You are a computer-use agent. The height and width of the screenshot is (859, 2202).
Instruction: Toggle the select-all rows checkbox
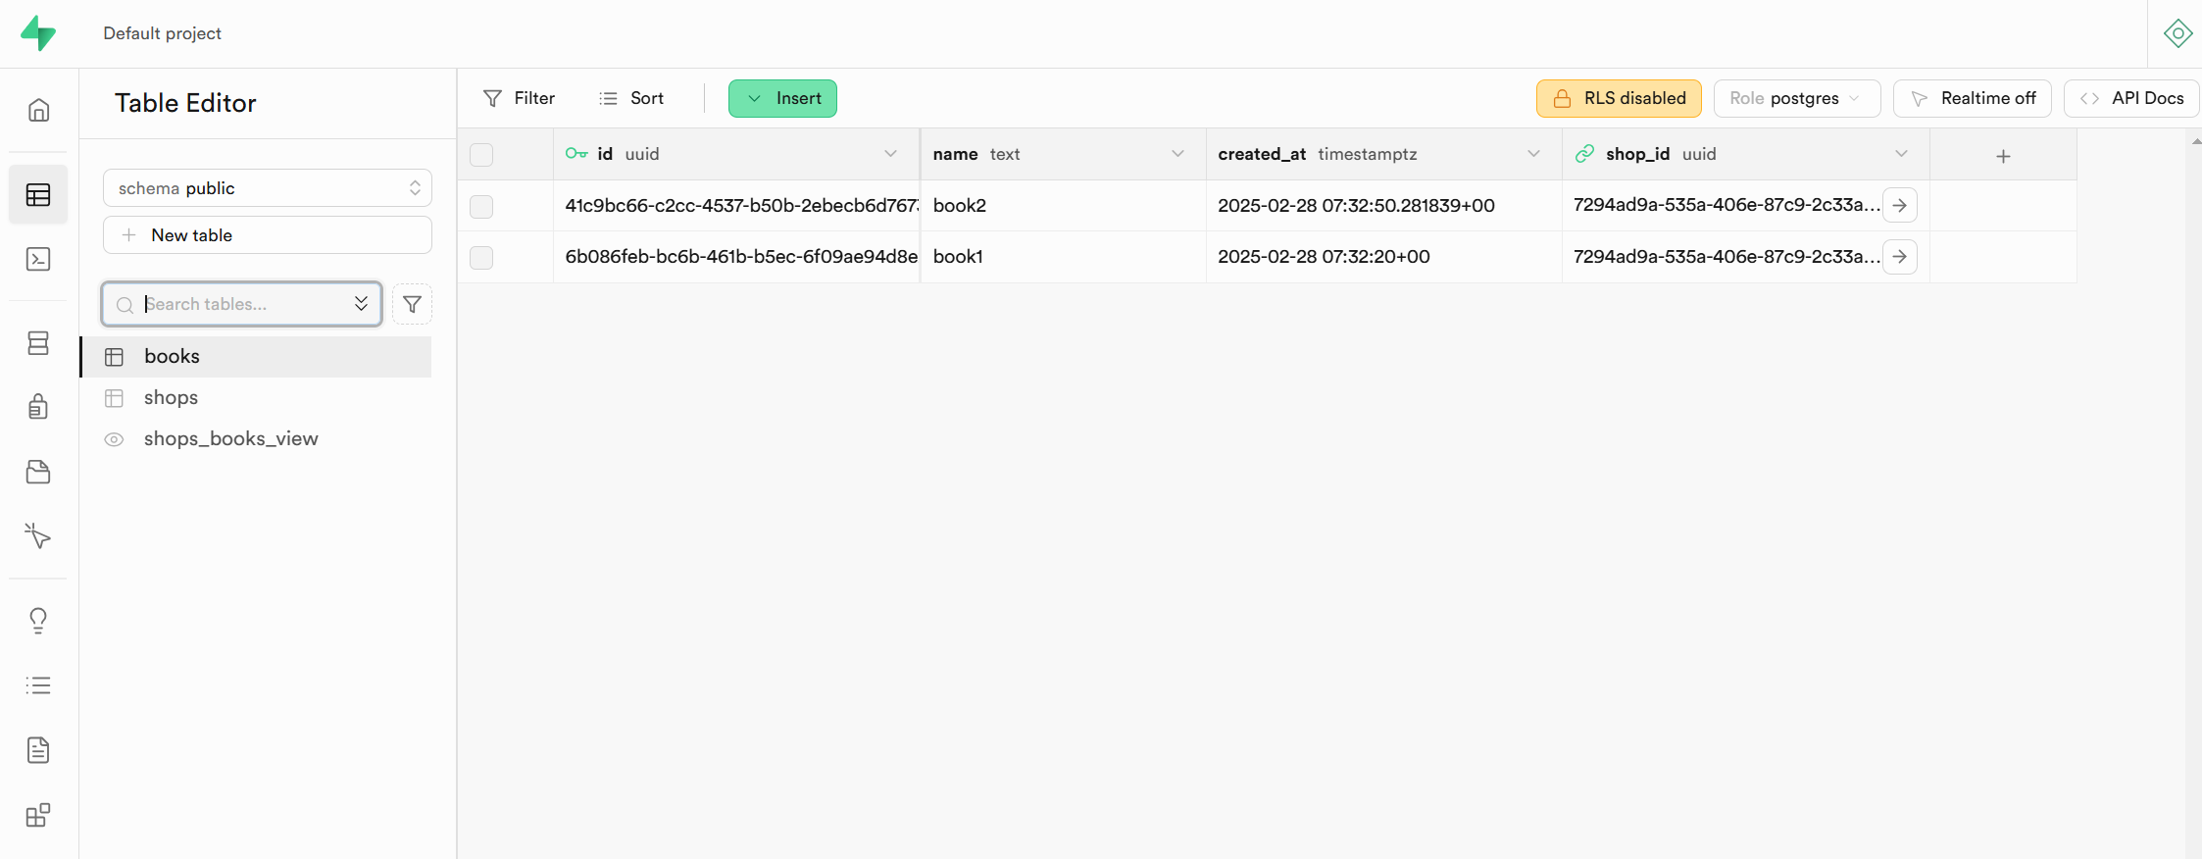point(481,155)
